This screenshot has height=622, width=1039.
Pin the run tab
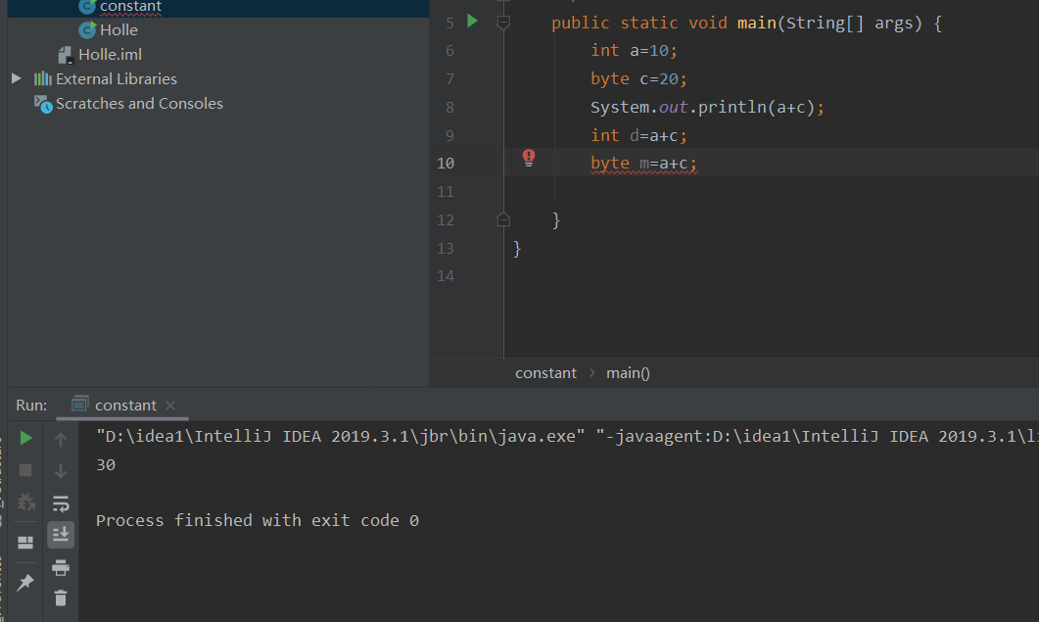click(x=25, y=582)
